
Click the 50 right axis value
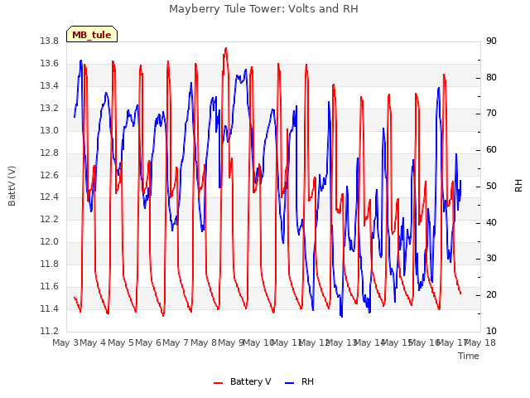(x=491, y=186)
